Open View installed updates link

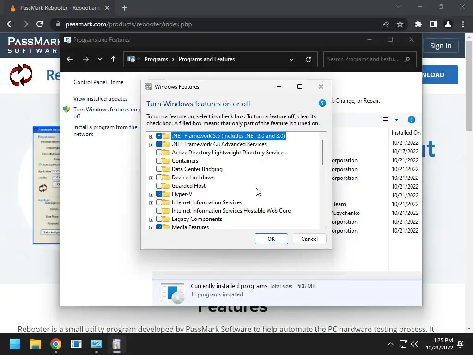(x=100, y=99)
